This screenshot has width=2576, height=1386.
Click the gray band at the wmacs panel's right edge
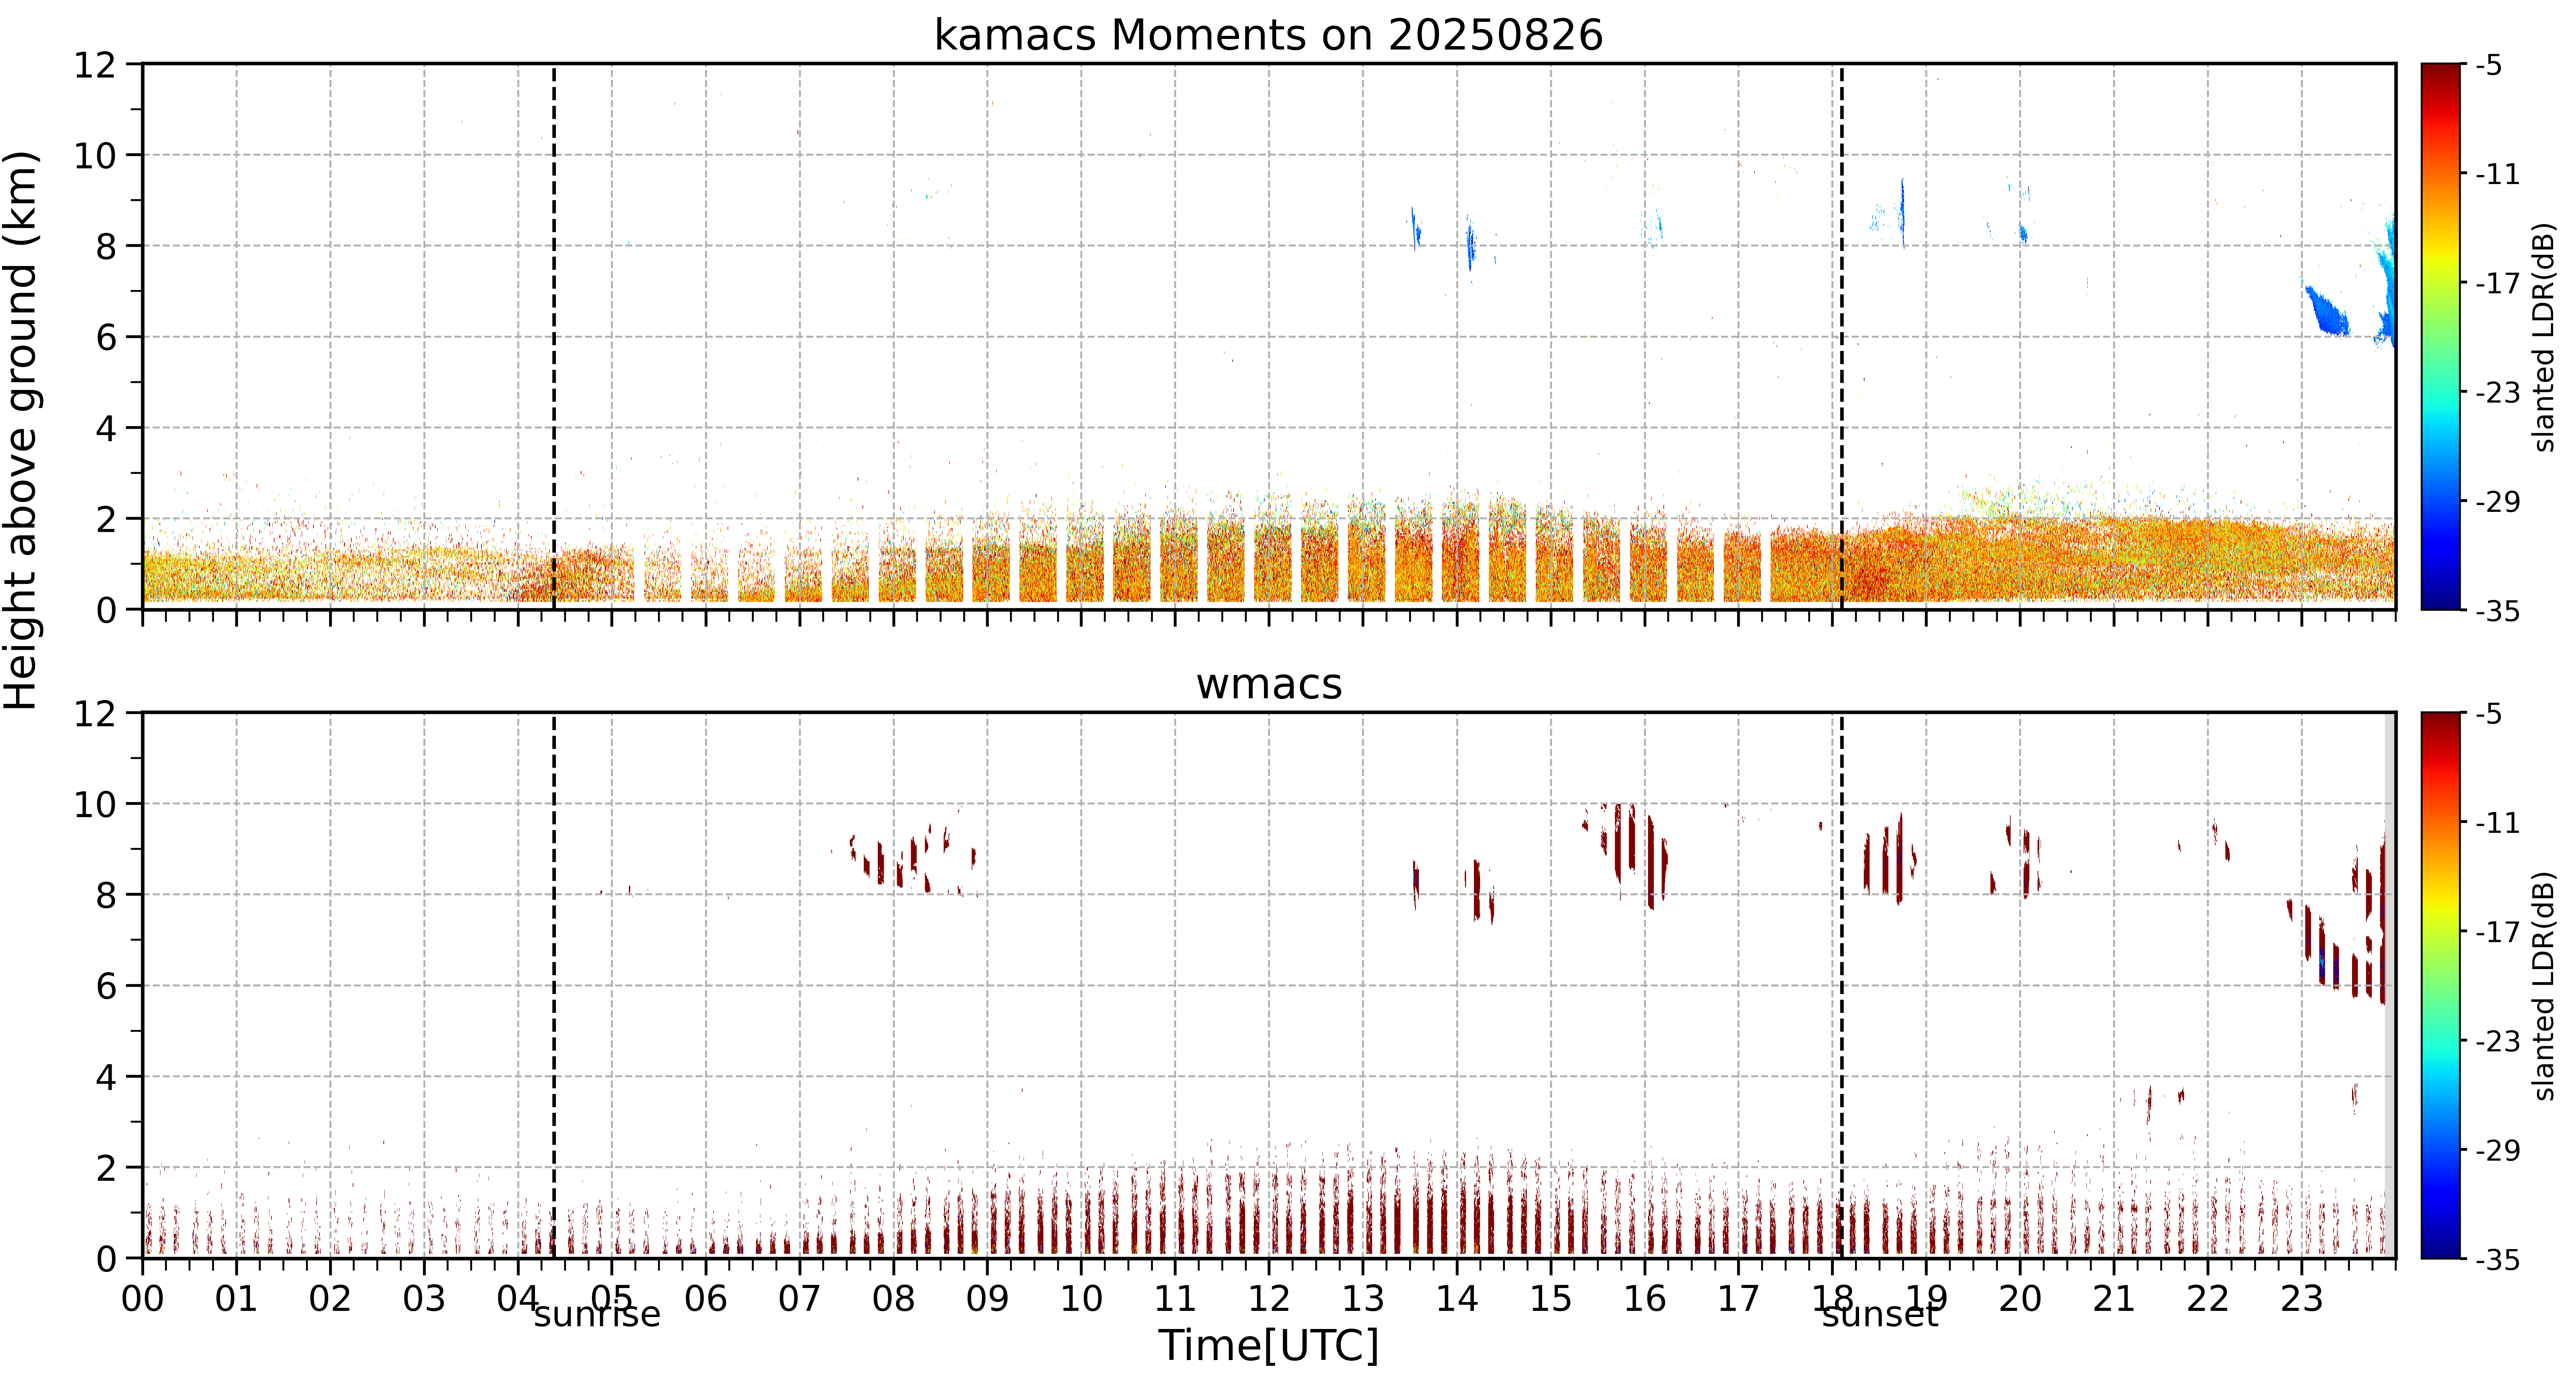2390,985
